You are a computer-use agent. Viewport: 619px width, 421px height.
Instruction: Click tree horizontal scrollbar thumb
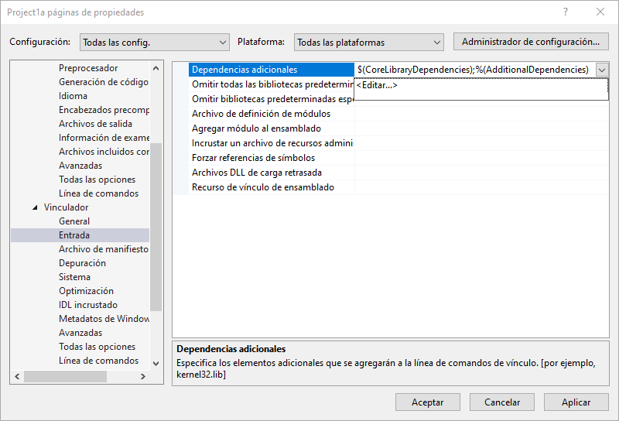[x=66, y=377]
